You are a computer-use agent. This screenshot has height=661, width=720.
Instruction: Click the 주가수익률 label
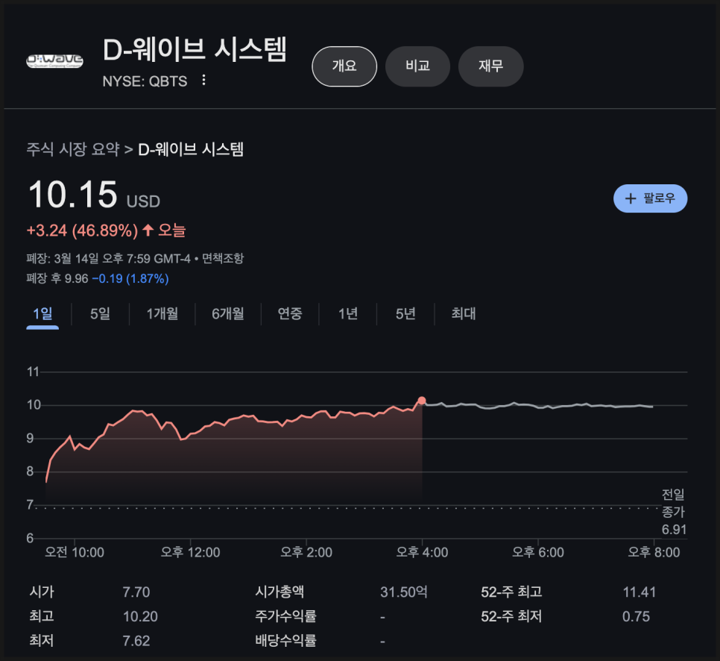[x=285, y=616]
